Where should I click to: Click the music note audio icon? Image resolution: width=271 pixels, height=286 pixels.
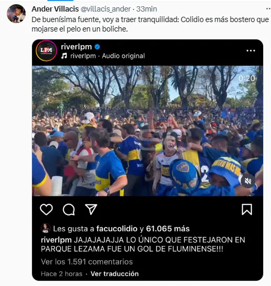click(64, 56)
